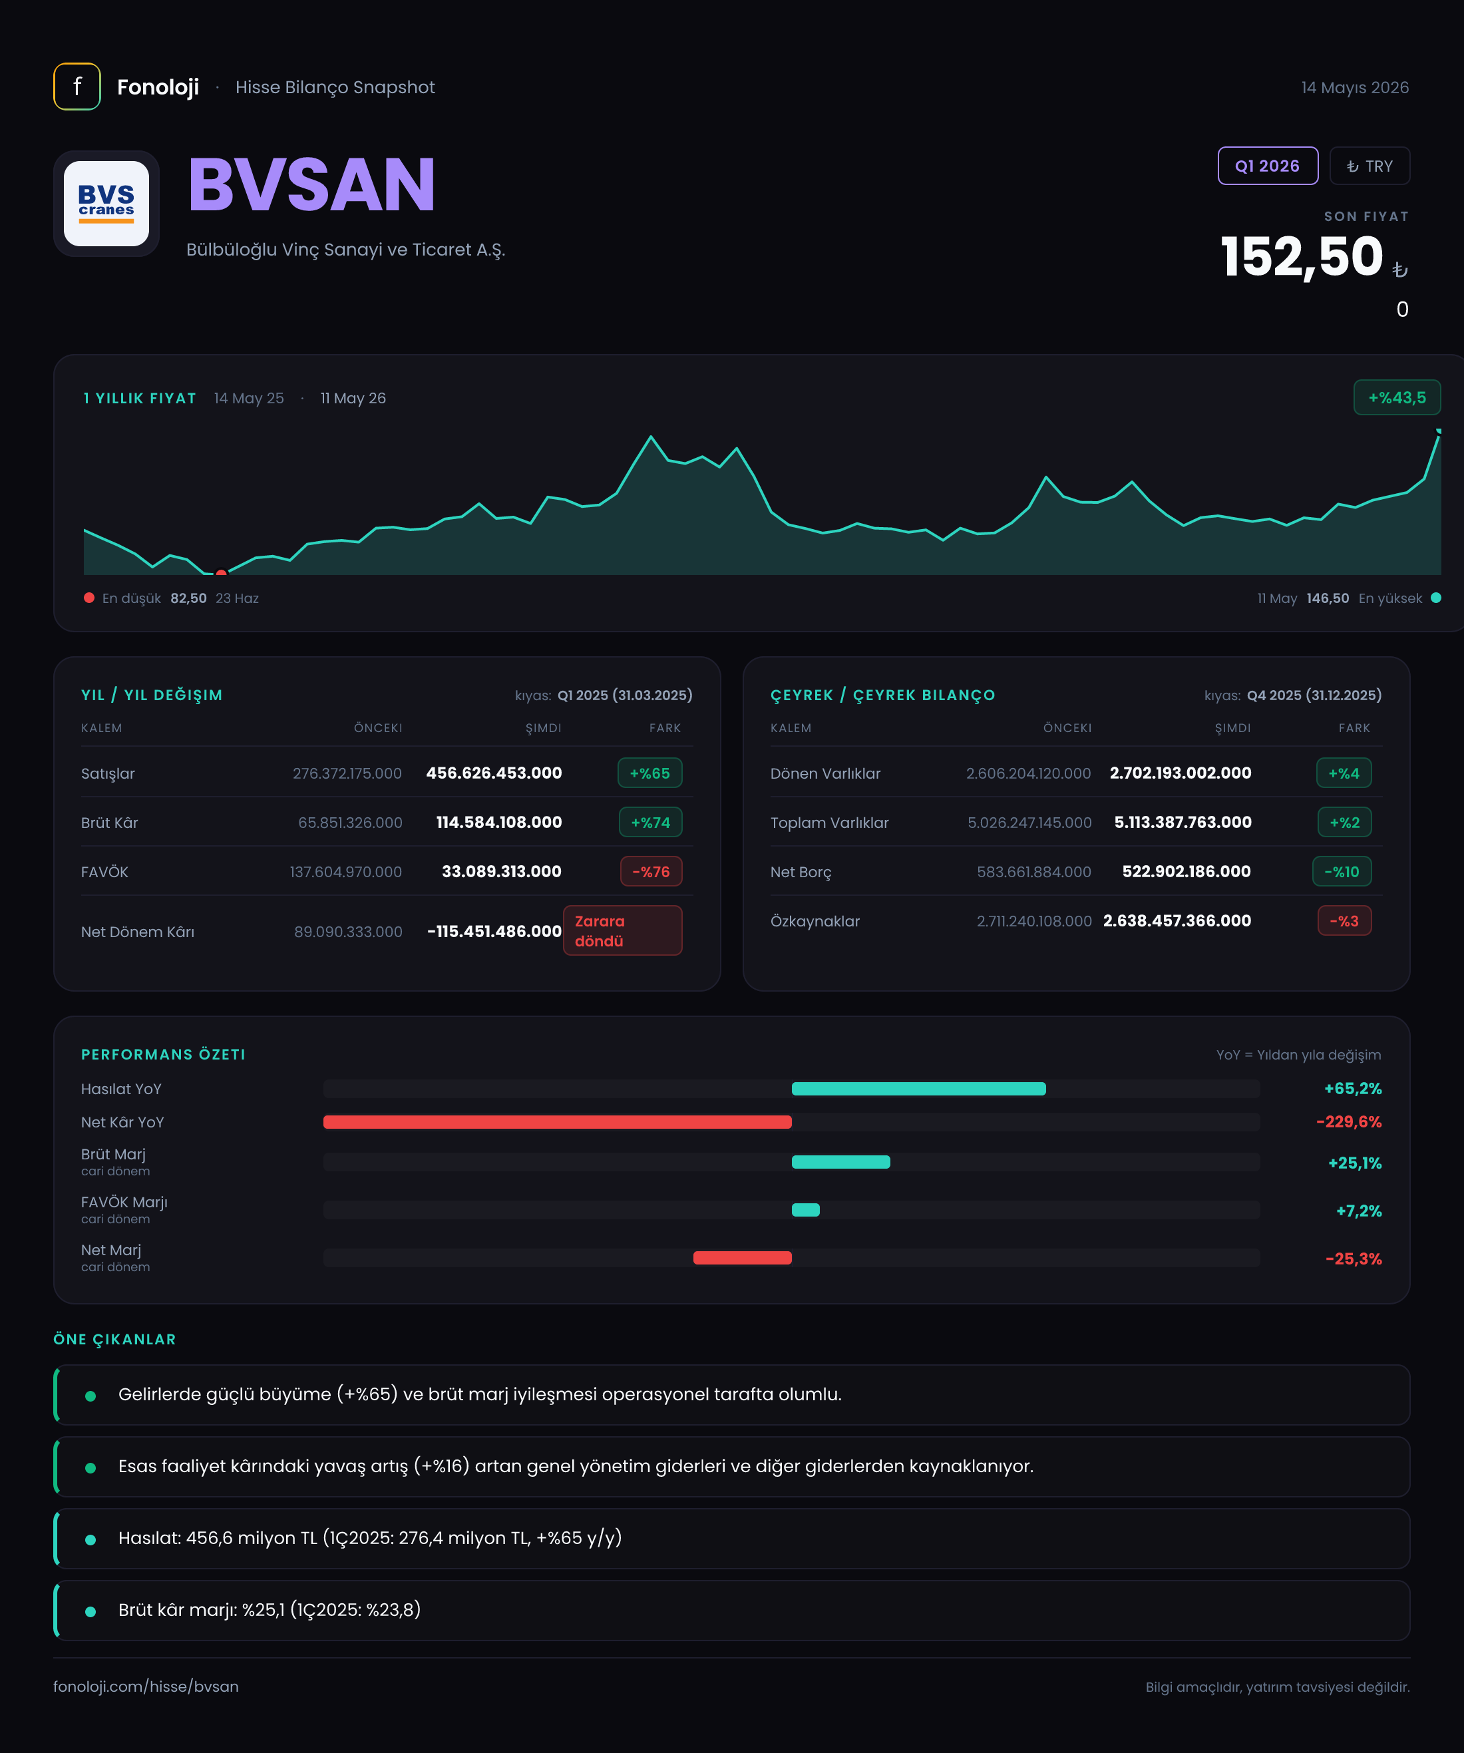Click the +%43,5 yearly change badge
1464x1753 pixels.
[1397, 397]
